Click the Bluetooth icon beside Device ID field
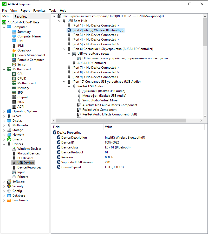Viewport: 208px width, 234px height. pyautogui.click(x=59, y=142)
